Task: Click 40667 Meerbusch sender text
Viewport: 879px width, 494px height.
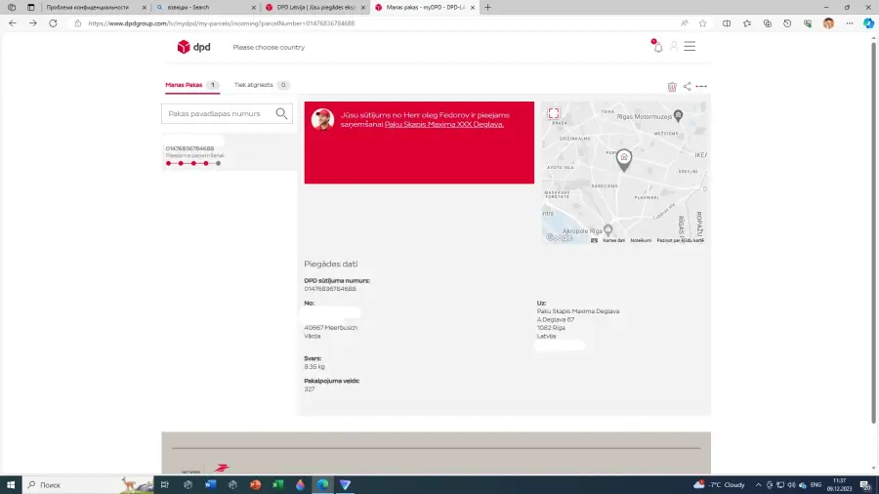Action: coord(331,328)
